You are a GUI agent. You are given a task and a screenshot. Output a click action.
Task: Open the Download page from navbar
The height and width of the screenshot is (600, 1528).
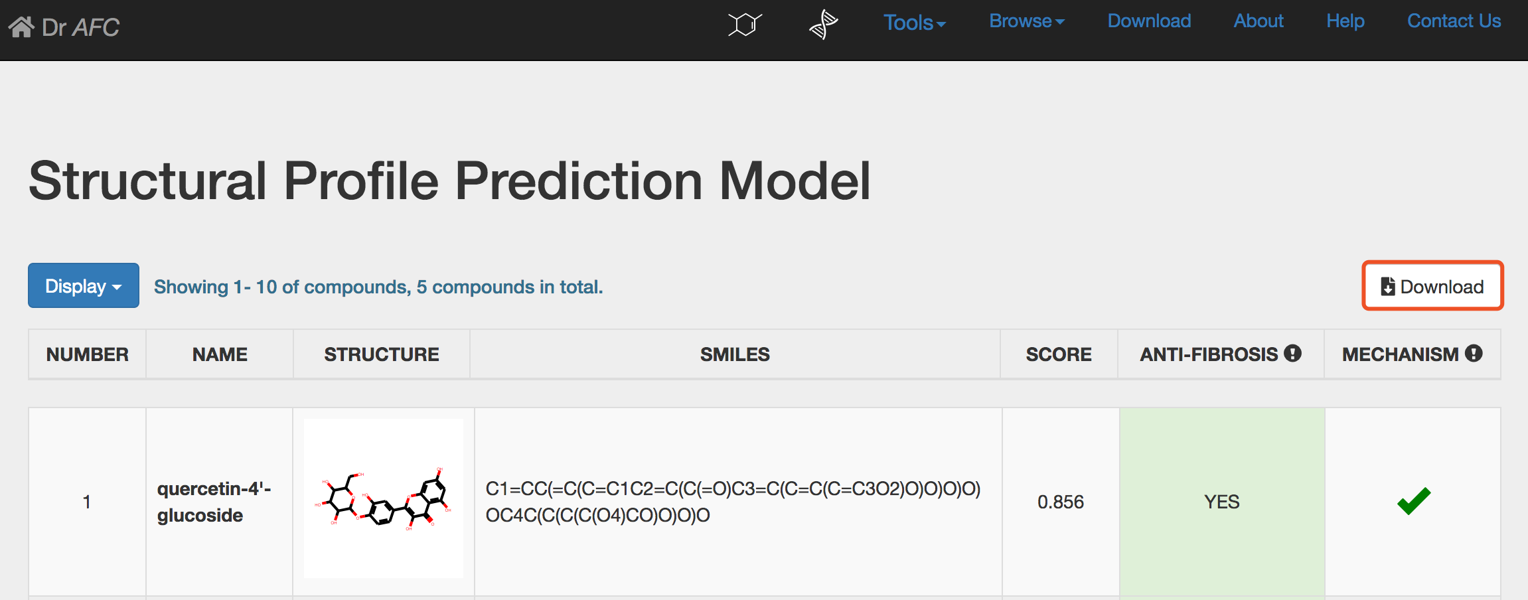(1149, 21)
